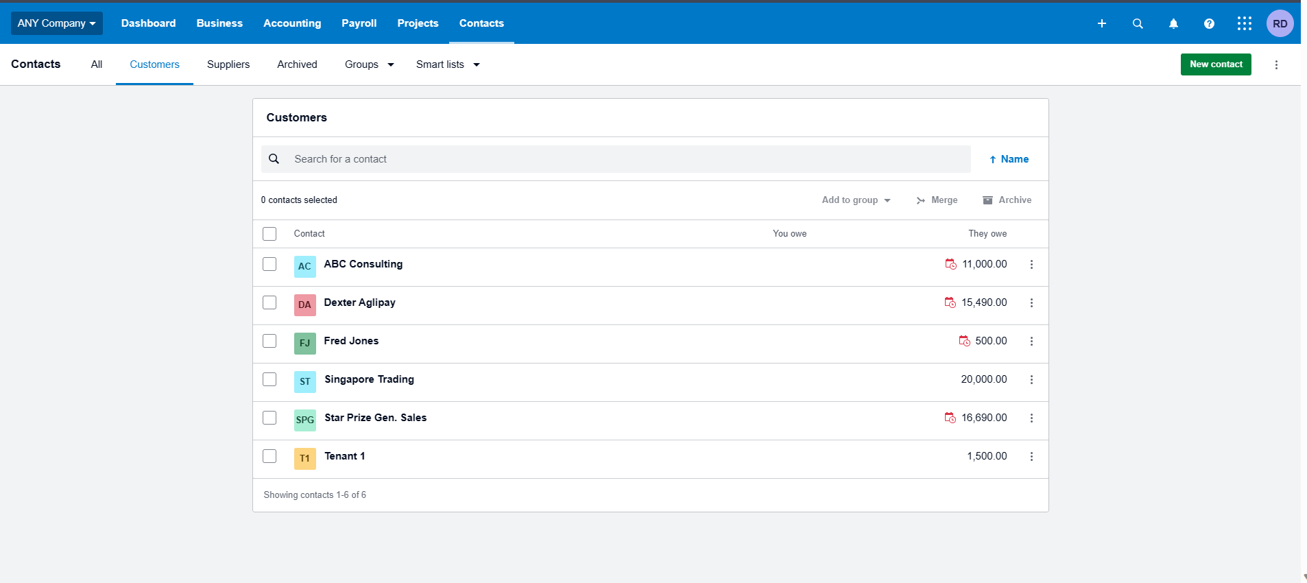The image size is (1307, 583).
Task: Open global search magnifier icon
Action: (1138, 23)
